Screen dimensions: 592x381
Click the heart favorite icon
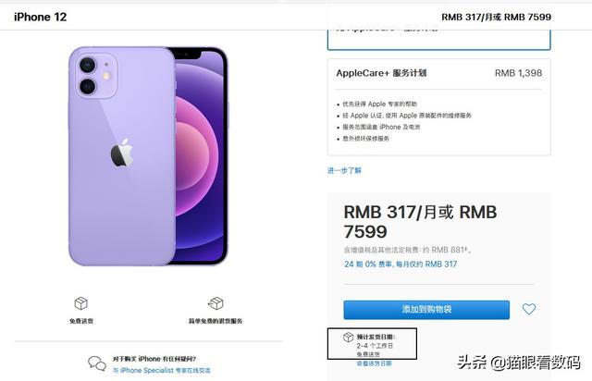coord(528,309)
